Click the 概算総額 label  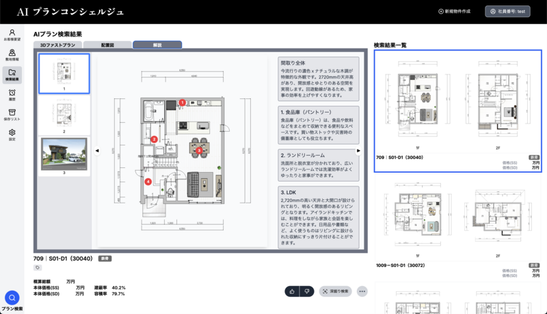pyautogui.click(x=42, y=282)
